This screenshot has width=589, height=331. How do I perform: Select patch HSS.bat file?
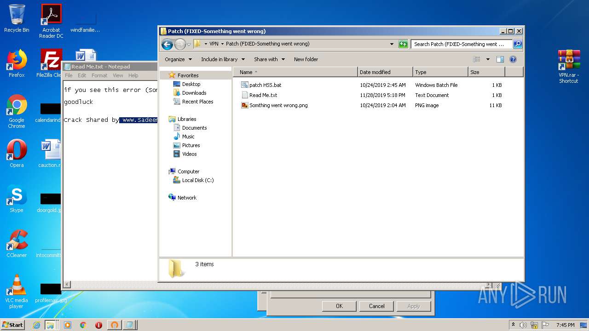tap(261, 85)
